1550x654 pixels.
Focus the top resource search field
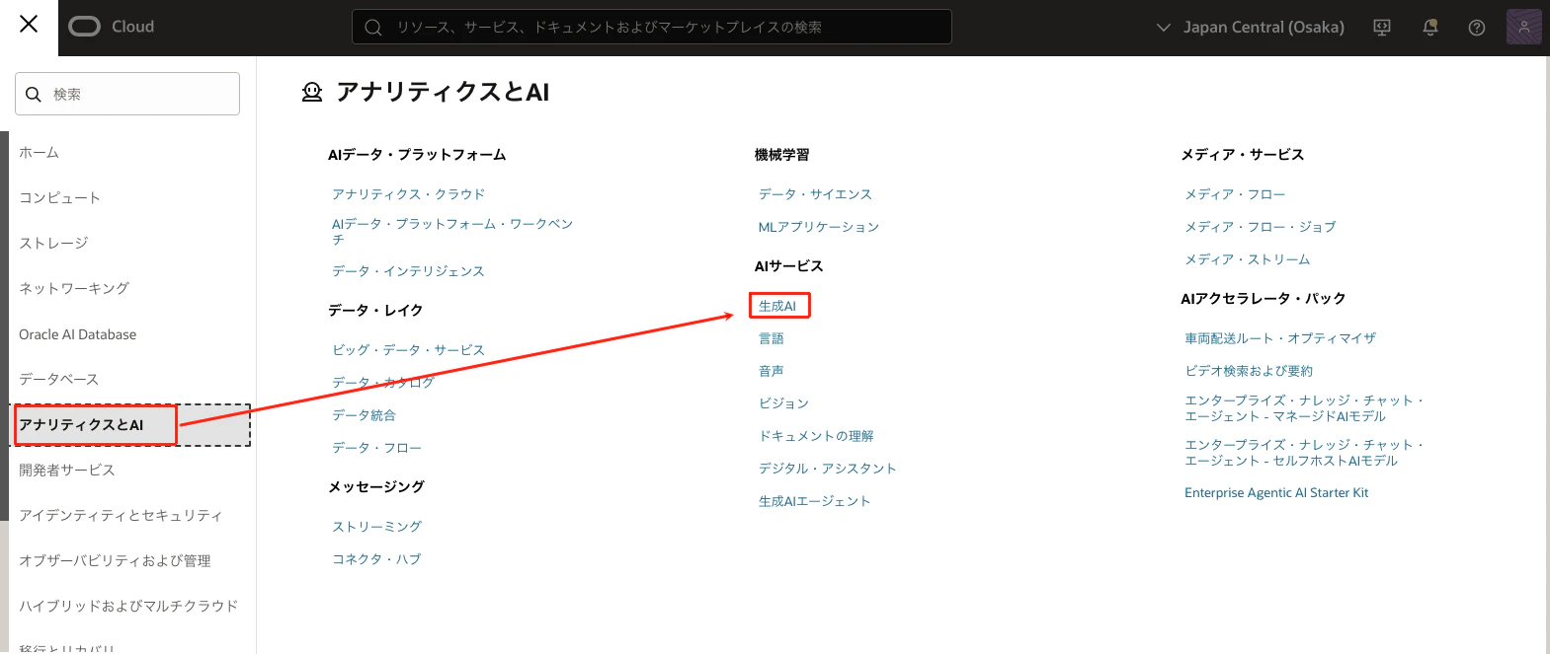coord(652,27)
